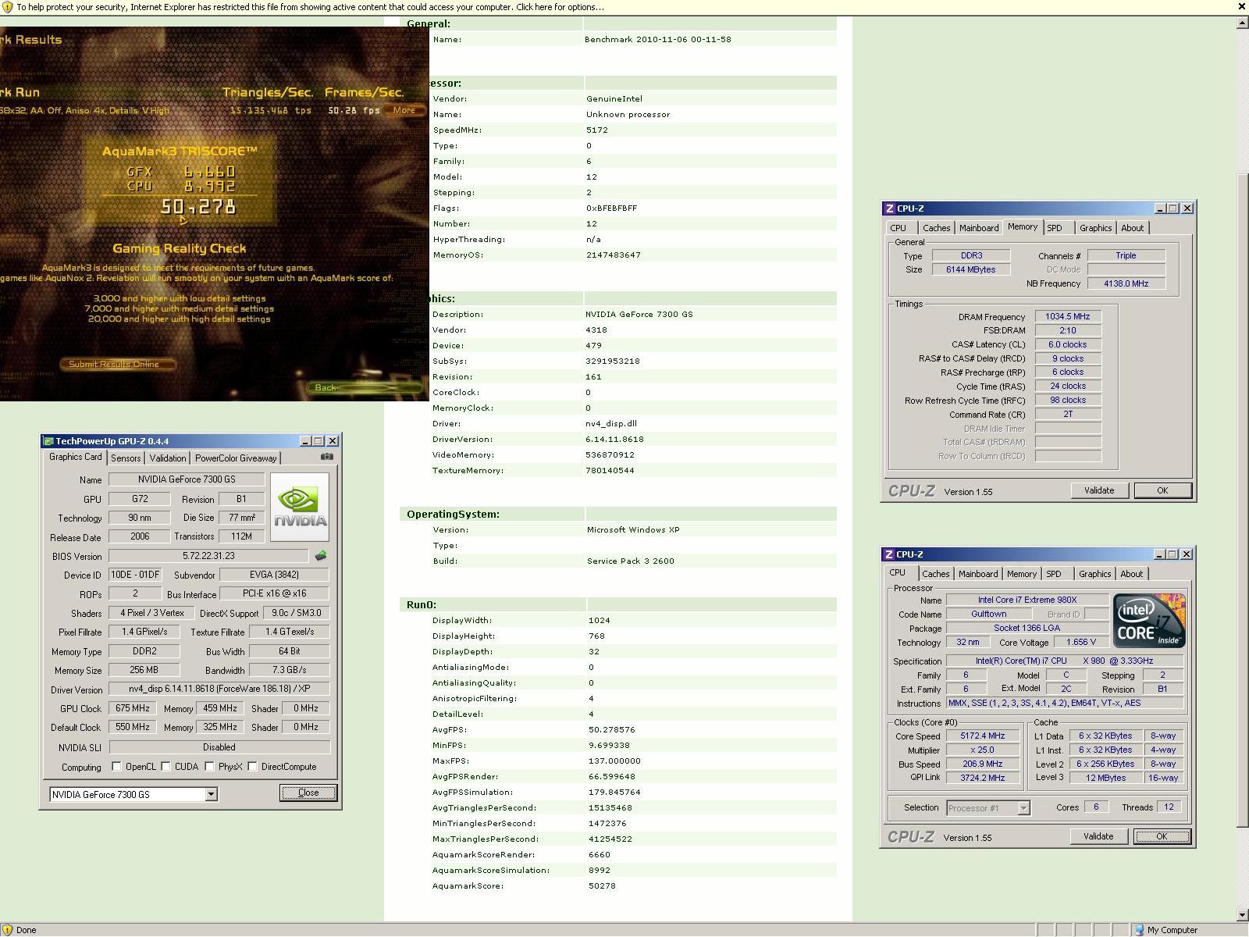Open Caches tab in lower CPU-Z window

(935, 574)
